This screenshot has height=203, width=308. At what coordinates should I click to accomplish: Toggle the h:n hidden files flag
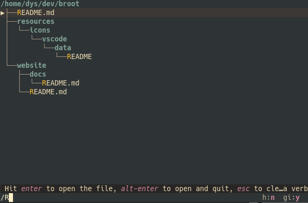click(269, 198)
